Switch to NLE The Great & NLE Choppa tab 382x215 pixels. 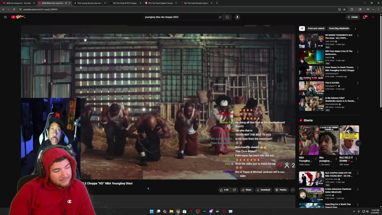[125, 3]
